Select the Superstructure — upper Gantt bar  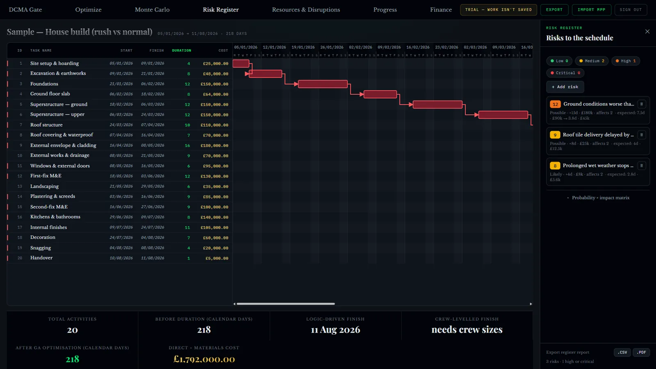click(503, 115)
